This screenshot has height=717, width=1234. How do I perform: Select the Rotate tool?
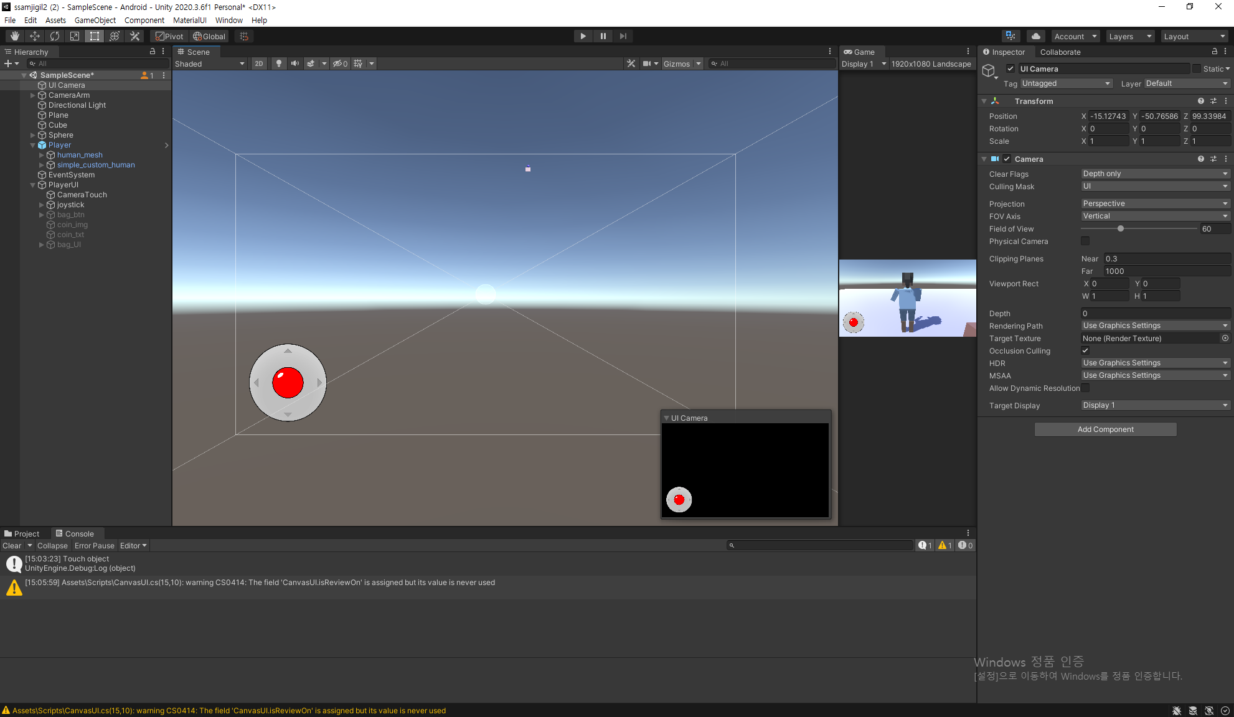click(x=55, y=36)
